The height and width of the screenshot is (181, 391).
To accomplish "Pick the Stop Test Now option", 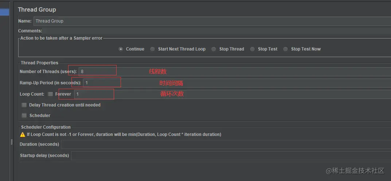I will (286, 49).
